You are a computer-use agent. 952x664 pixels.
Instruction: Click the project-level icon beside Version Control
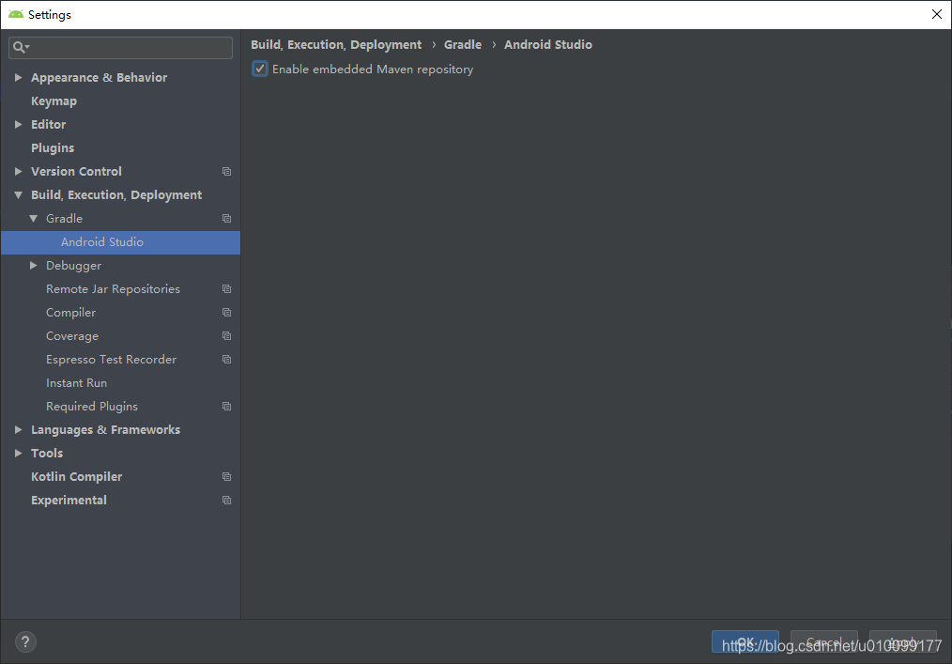(x=226, y=171)
